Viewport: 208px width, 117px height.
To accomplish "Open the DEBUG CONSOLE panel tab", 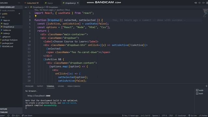I will (74, 86).
